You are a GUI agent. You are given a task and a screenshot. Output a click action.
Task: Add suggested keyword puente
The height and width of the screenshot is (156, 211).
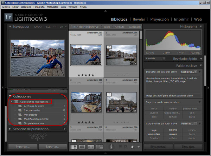154,113
